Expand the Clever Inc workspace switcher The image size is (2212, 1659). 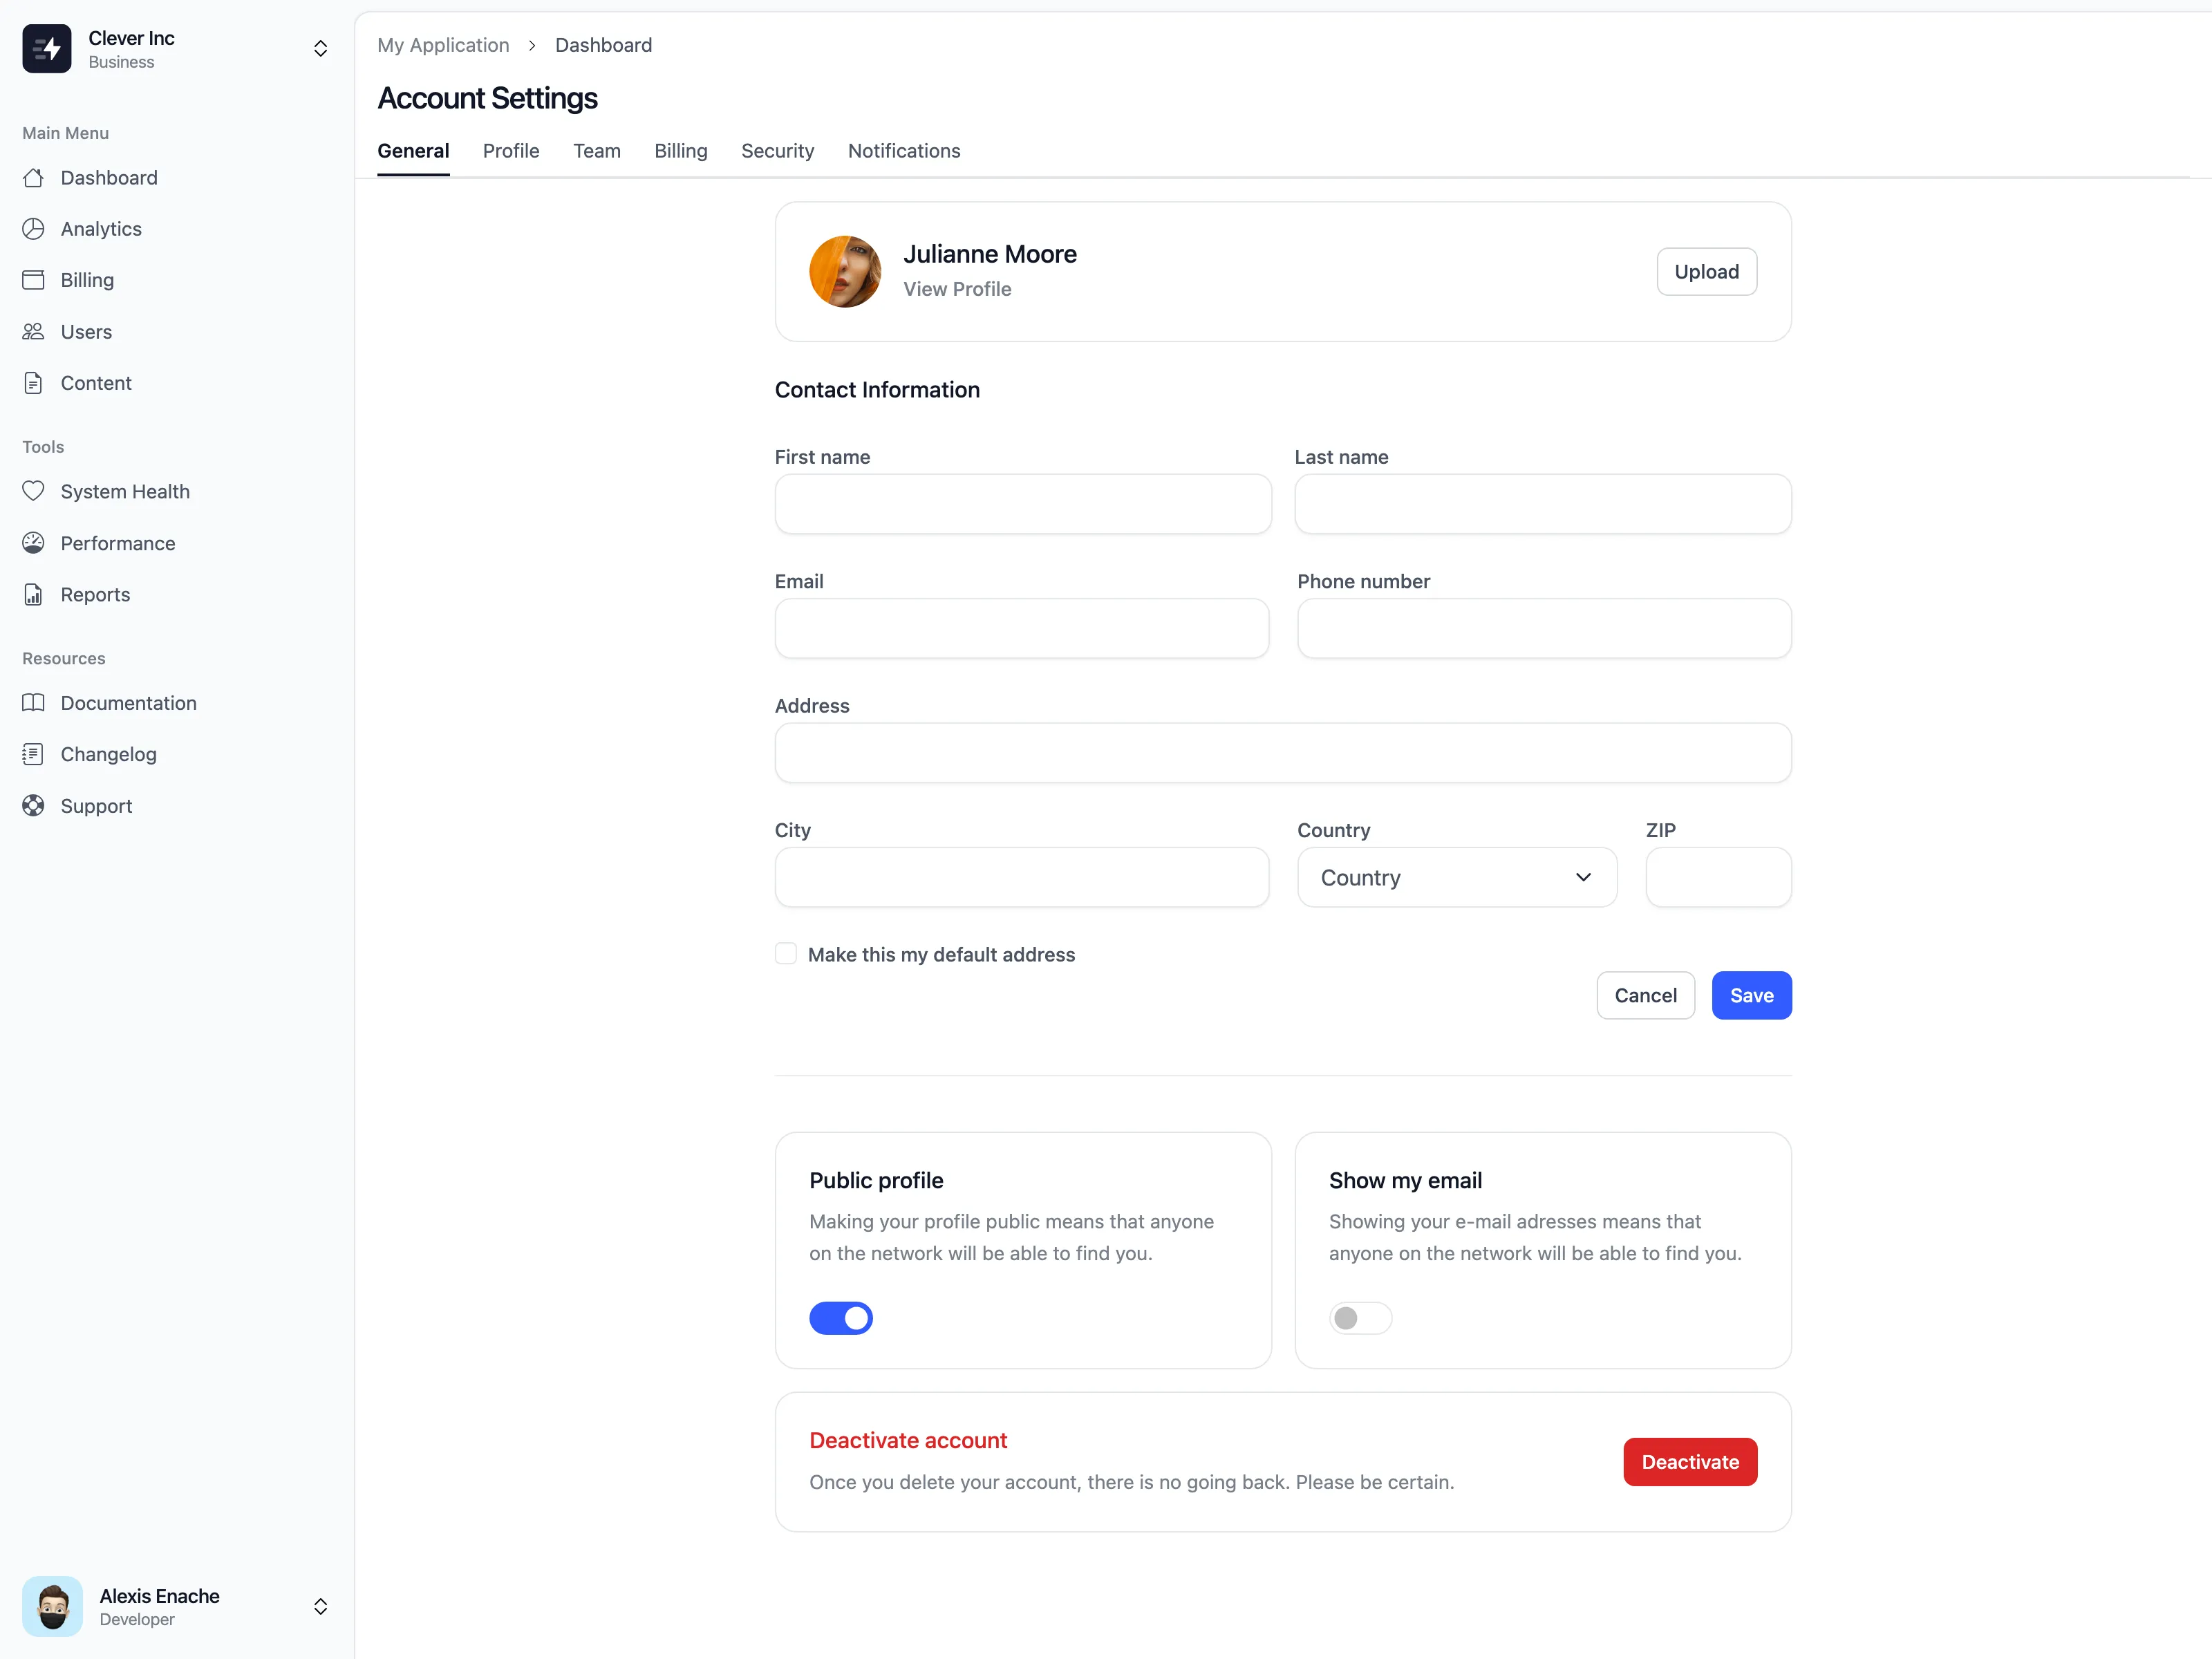pyautogui.click(x=320, y=49)
